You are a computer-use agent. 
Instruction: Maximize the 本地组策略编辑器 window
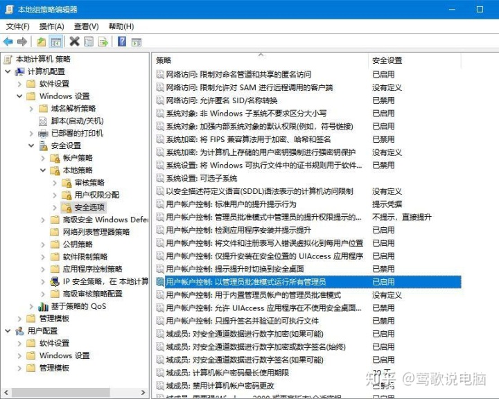point(480,9)
